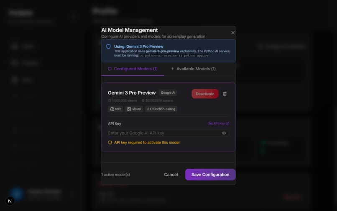
Task: Click the shield icon beside Using Gemini 3 Pro Preview
Action: coord(109,46)
